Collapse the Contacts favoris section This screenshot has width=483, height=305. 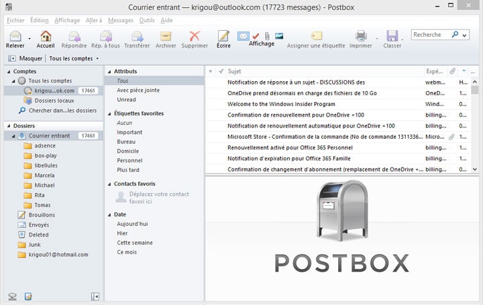click(109, 184)
